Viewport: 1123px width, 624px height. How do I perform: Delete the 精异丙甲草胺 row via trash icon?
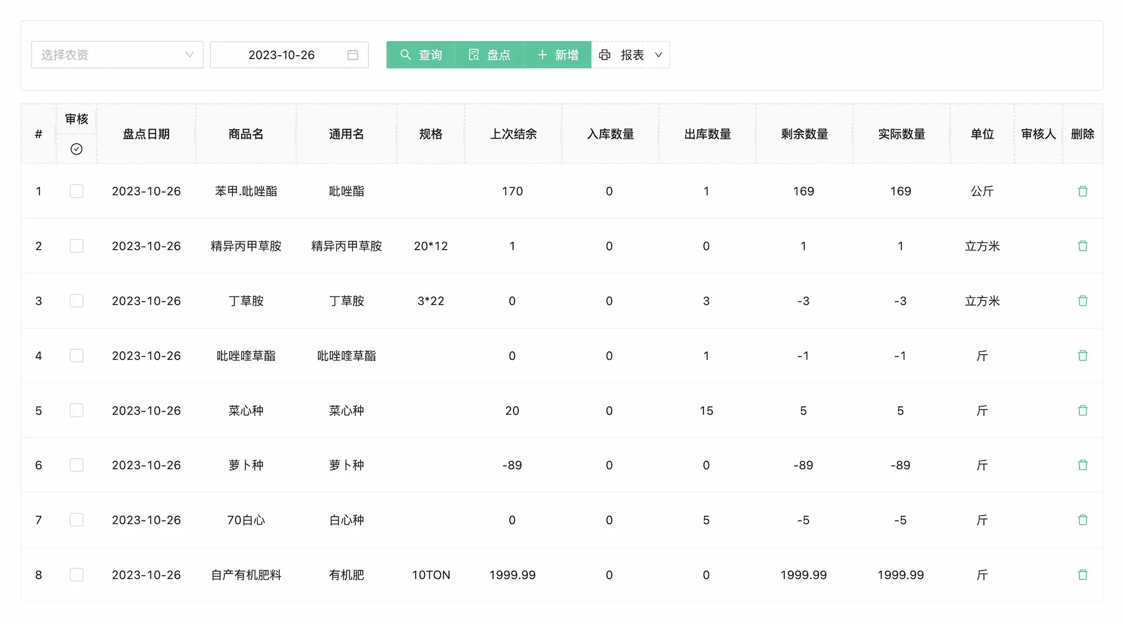click(x=1083, y=246)
